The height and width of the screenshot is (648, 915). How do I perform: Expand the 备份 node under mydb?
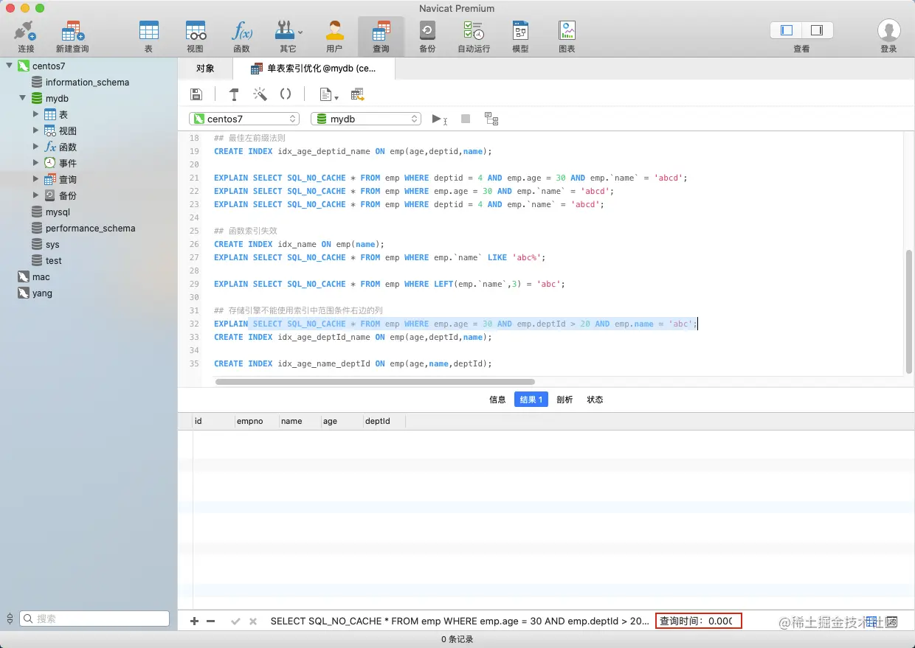point(36,195)
